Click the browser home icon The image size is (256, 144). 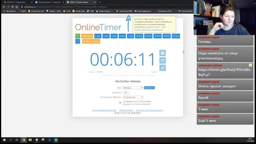click(x=17, y=7)
